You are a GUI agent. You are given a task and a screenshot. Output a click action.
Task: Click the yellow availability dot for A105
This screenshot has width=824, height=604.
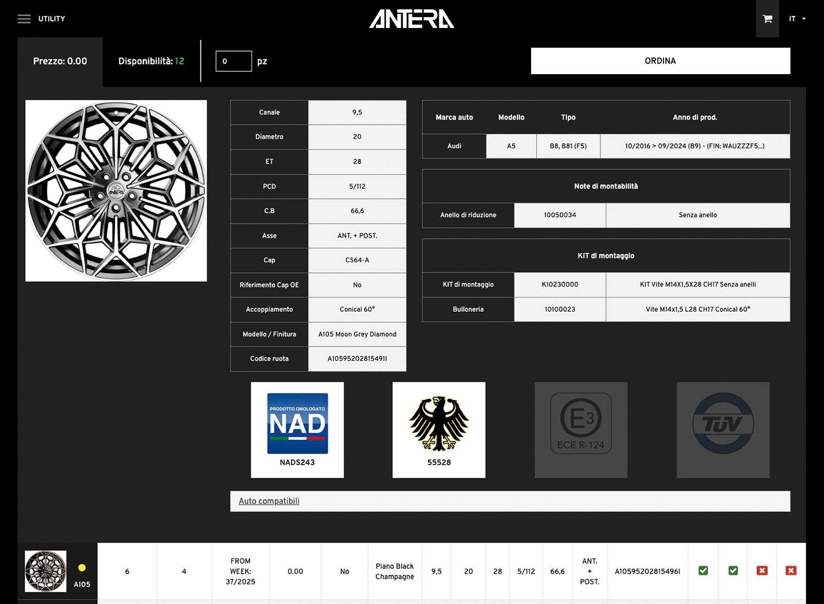pyautogui.click(x=82, y=568)
